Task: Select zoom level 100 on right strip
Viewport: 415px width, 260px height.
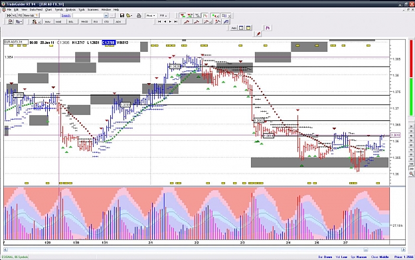Action: click(411, 164)
